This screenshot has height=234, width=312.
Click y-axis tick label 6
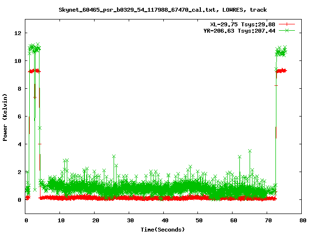tap(19, 117)
